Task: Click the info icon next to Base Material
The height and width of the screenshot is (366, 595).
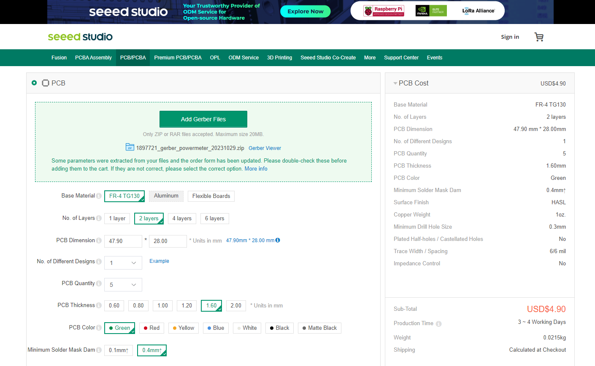Action: [98, 196]
